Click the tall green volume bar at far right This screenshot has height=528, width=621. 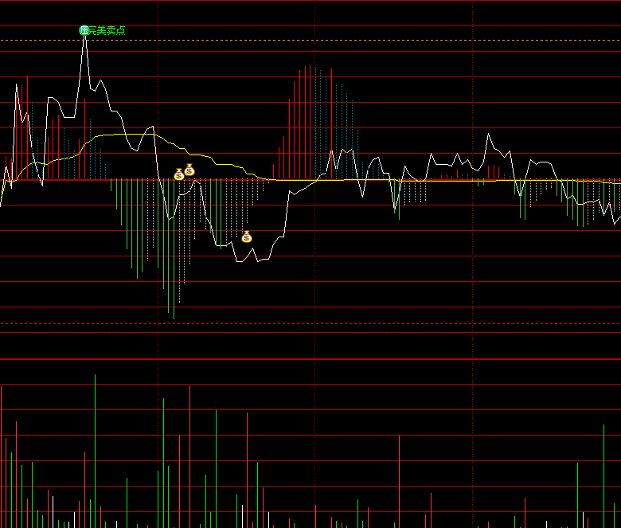point(603,476)
